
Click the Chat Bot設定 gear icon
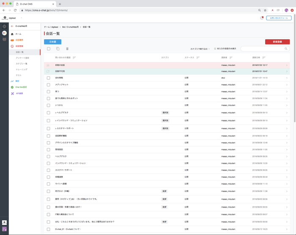point(12,87)
